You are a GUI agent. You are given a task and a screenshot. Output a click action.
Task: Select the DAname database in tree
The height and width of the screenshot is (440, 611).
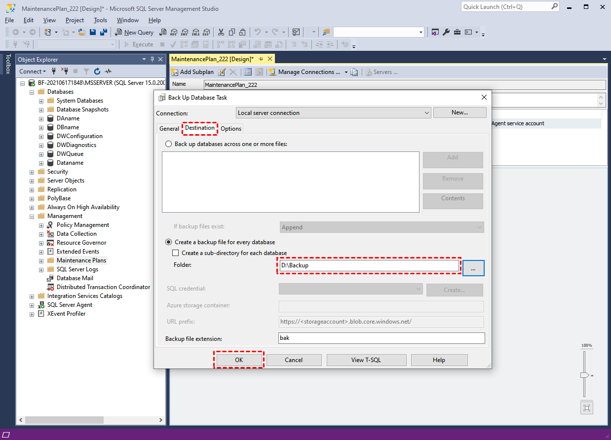(68, 118)
